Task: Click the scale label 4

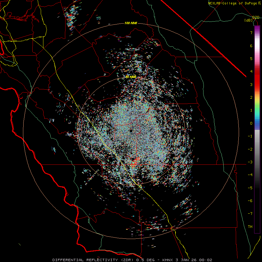Action: point(251,72)
